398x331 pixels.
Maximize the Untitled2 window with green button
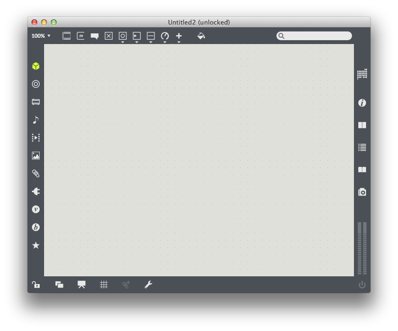pos(54,22)
